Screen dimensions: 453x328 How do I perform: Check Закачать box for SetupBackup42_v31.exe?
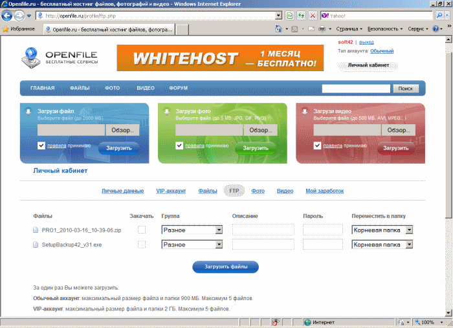(142, 245)
